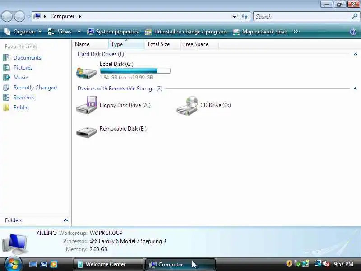361x271 pixels.
Task: Open the address bar history dropdown
Action: point(234,16)
